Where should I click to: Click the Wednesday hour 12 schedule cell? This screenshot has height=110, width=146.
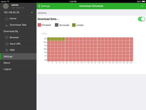click(x=88, y=49)
